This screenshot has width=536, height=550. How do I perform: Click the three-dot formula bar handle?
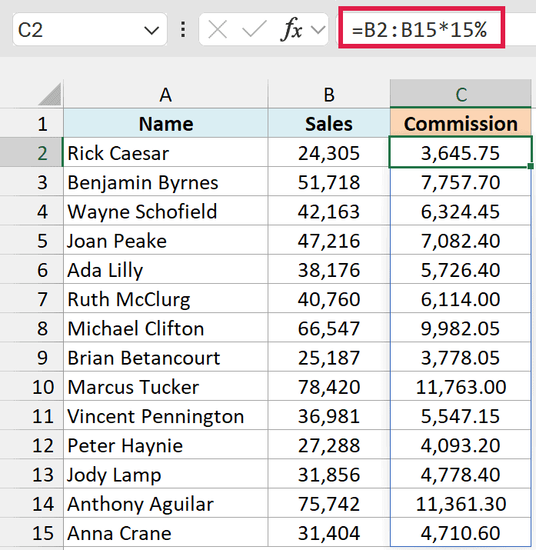(x=183, y=29)
